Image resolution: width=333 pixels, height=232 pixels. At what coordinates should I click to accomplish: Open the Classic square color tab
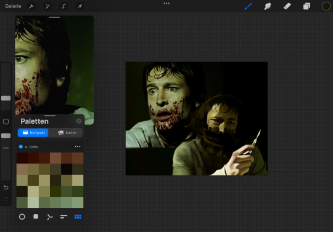(x=36, y=217)
